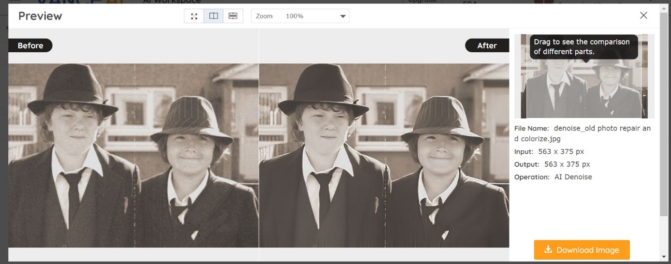
Task: Close the Preview dialog with X
Action: (643, 15)
